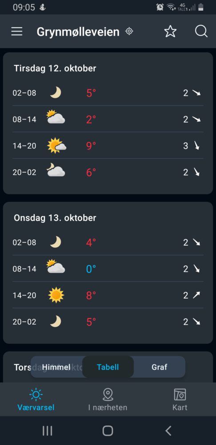Viewport: 216px width, 445px height.
Task: Open the location search magnifier
Action: coord(201,31)
